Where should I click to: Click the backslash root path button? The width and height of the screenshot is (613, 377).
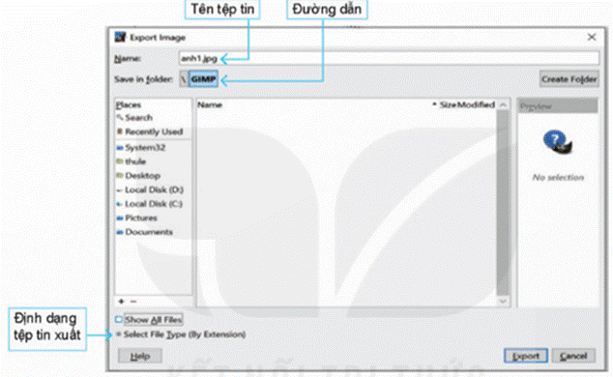(x=184, y=79)
